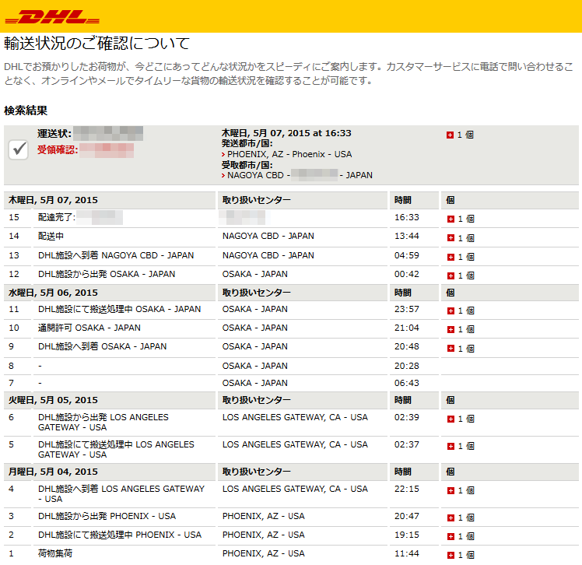Click the 個 column header under 5月 07
582x565 pixels.
click(451, 200)
